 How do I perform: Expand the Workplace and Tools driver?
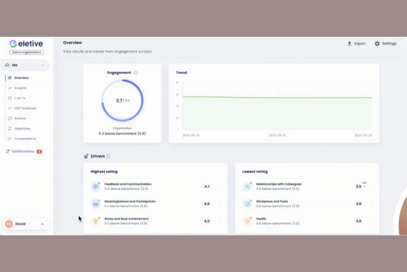[371, 204]
